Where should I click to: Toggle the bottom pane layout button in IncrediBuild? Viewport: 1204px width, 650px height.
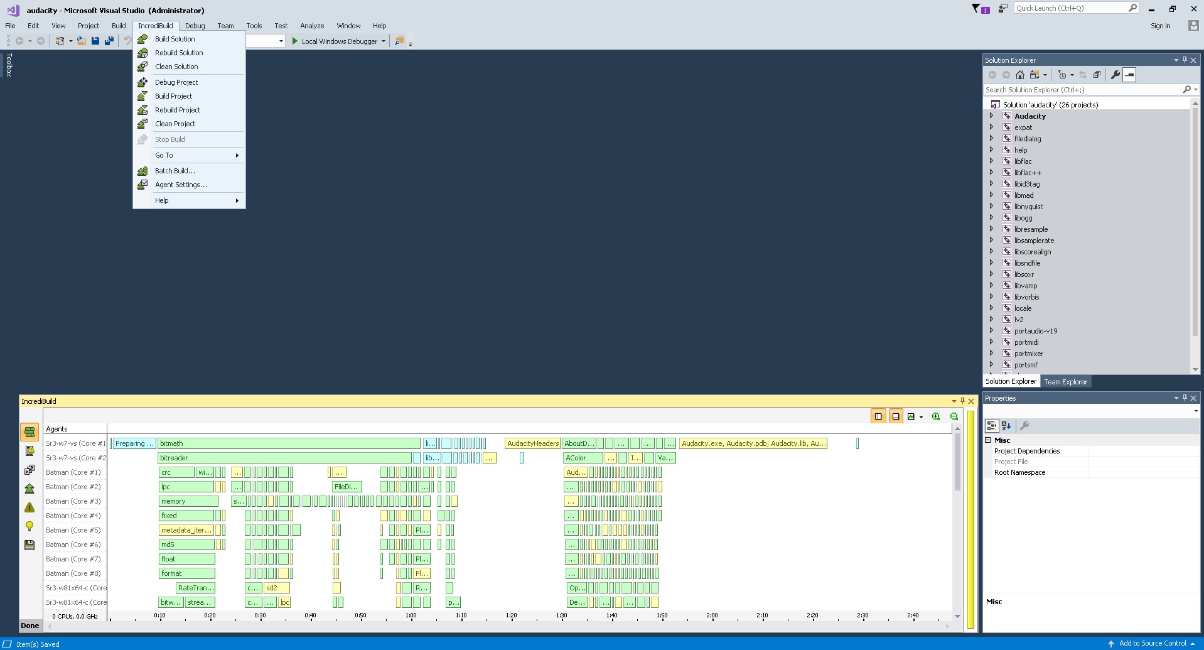896,416
